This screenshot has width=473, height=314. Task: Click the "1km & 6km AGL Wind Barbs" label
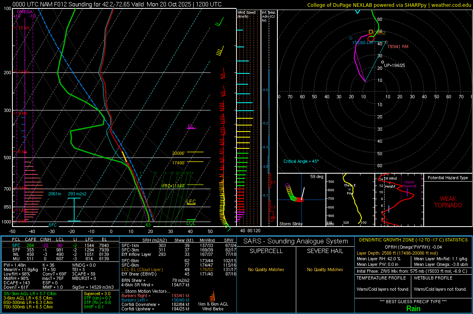pos(213,306)
